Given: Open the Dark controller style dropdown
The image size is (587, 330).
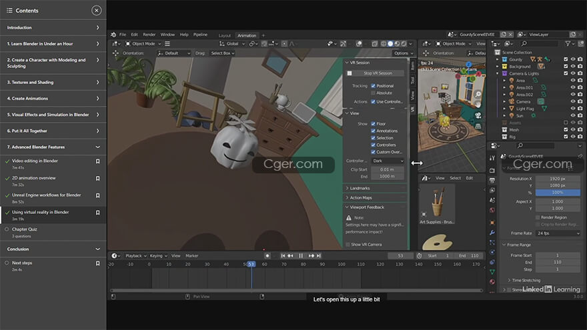Looking at the screenshot, I should (x=388, y=161).
